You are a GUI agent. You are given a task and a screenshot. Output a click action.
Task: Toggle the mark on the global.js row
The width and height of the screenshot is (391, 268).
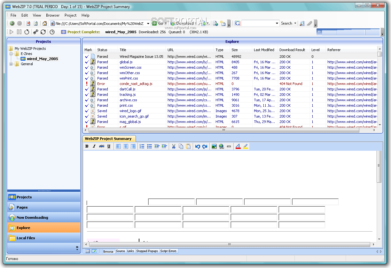(x=87, y=62)
